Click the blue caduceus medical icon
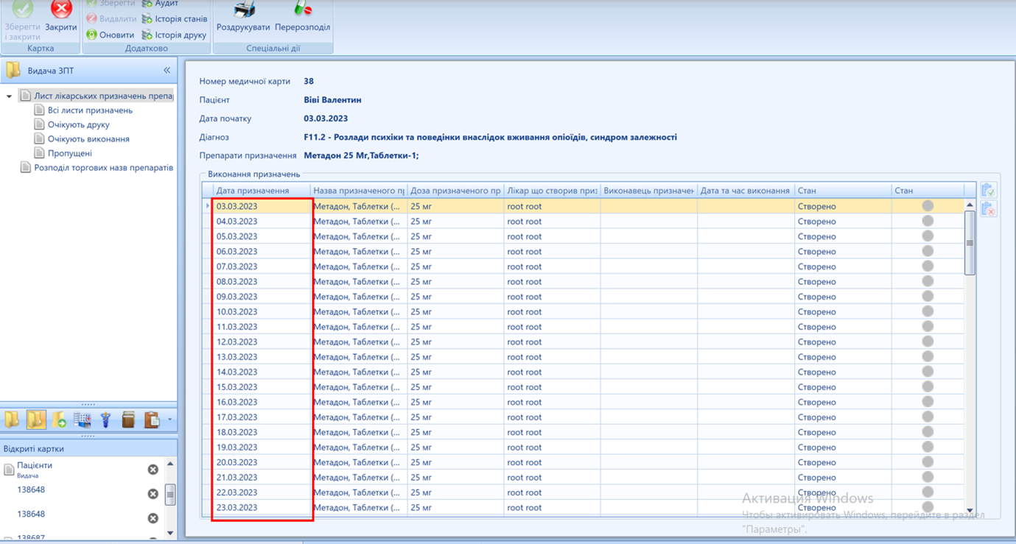Viewport: 1016px width, 544px height. (105, 420)
